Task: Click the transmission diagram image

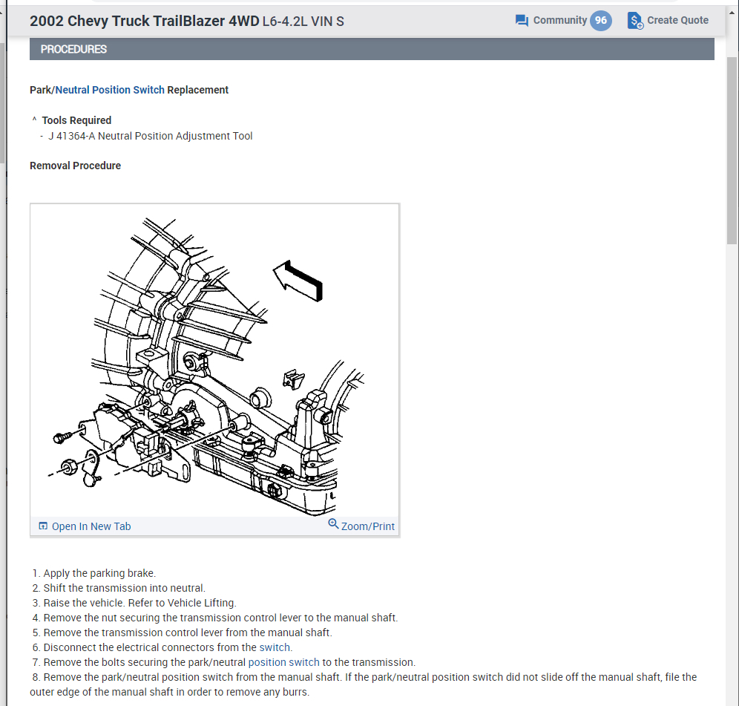Action: click(x=215, y=361)
